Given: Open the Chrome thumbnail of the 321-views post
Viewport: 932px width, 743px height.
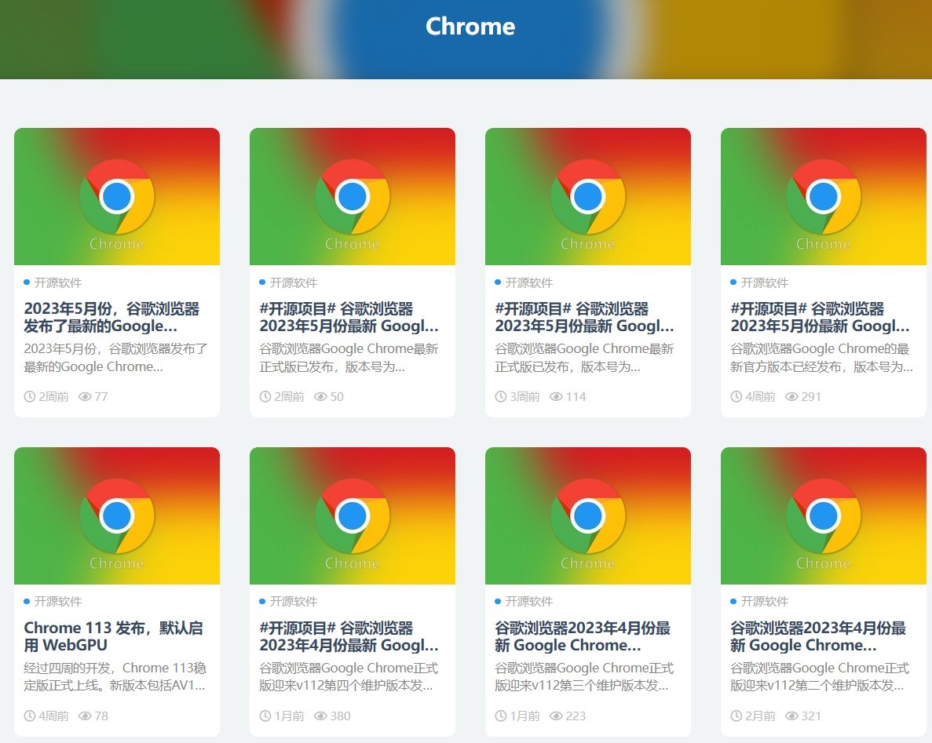Looking at the screenshot, I should pos(823,515).
